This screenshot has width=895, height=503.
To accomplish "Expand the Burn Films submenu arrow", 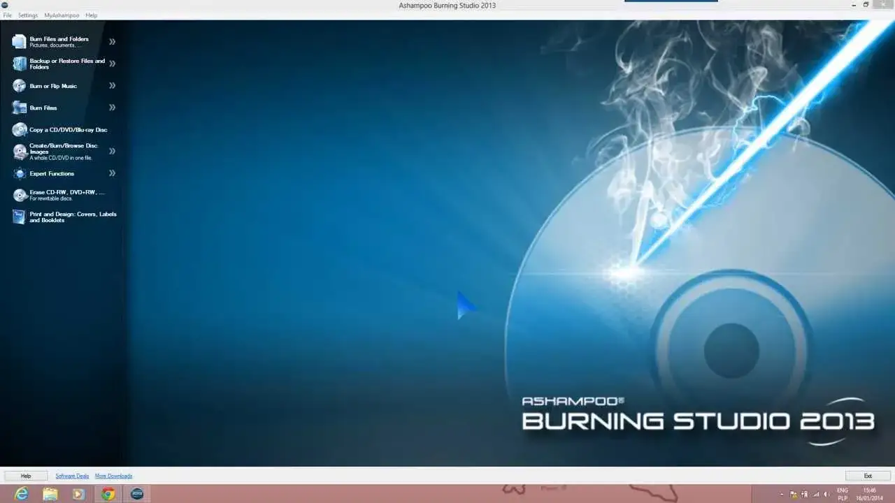I will (x=112, y=108).
